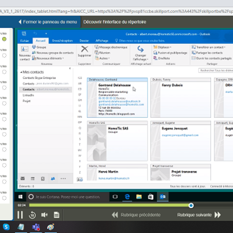The width and height of the screenshot is (233, 233).
Task: Go to Rubrique suivante
Action: click(199, 215)
